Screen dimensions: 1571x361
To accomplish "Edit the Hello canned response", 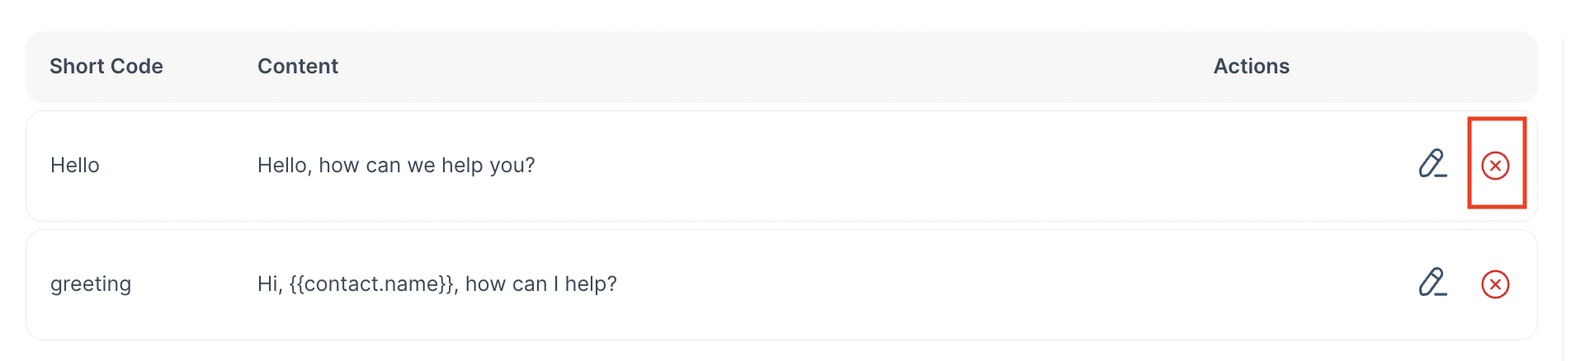I will 1432,164.
